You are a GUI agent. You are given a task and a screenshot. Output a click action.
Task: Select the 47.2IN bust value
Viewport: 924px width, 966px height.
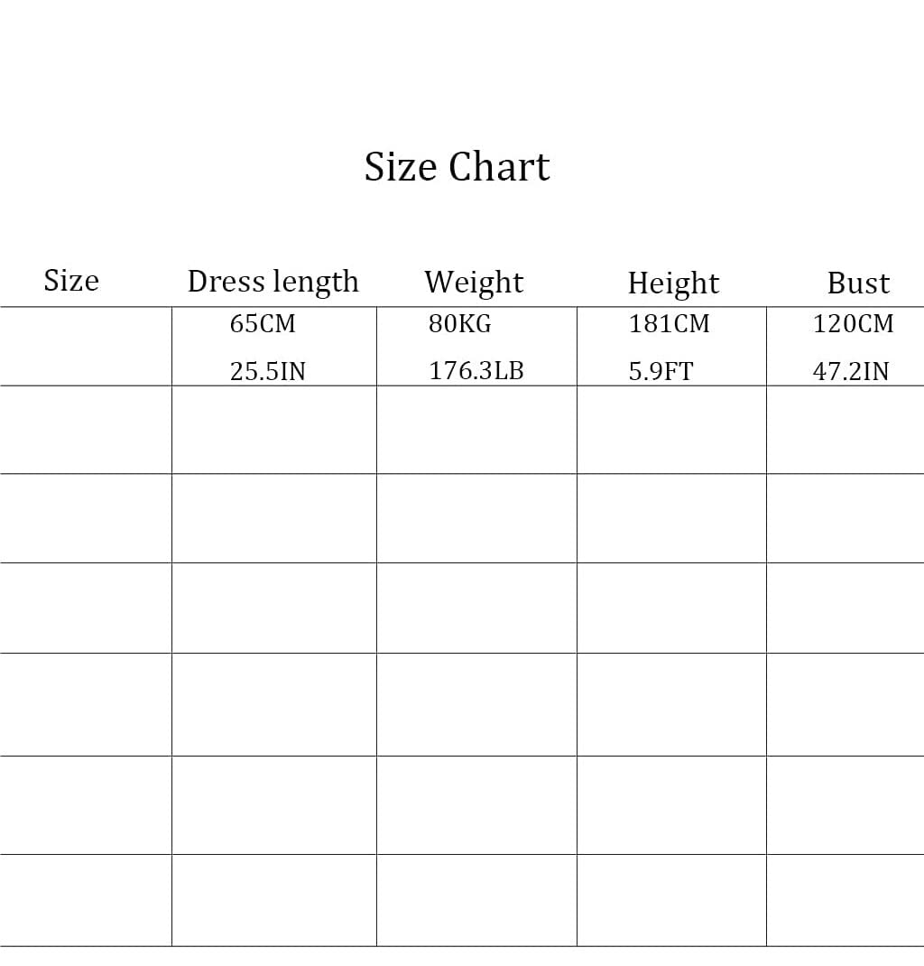pos(851,371)
